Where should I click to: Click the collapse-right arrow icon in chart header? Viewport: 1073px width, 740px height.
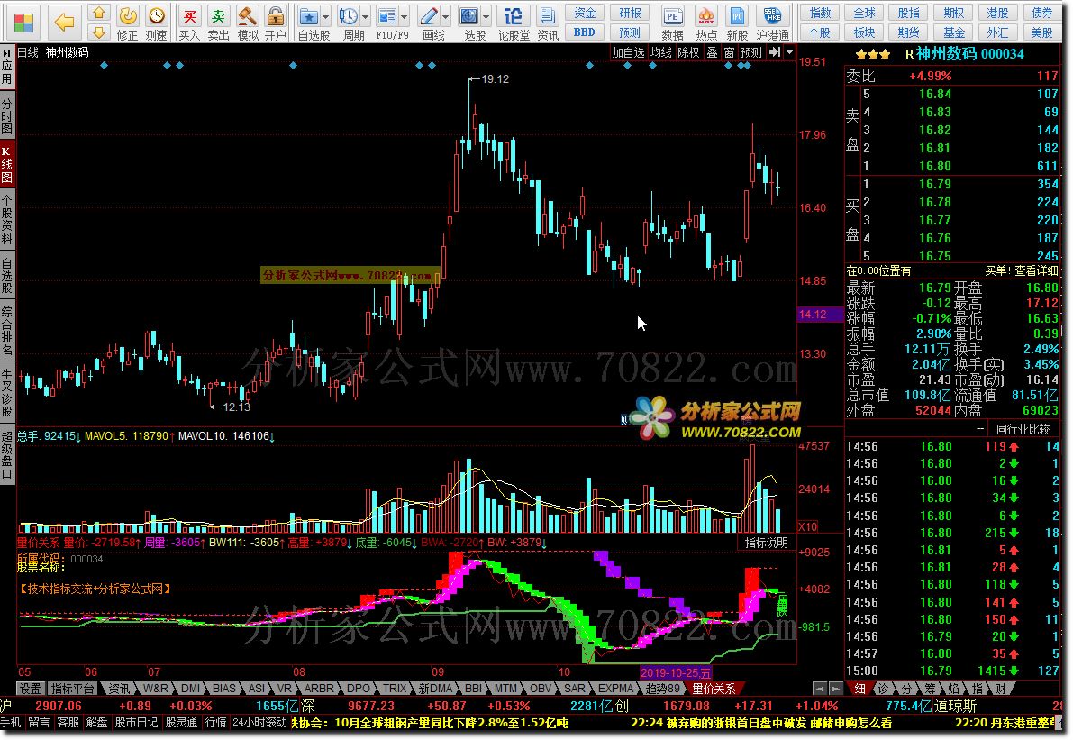pos(775,52)
